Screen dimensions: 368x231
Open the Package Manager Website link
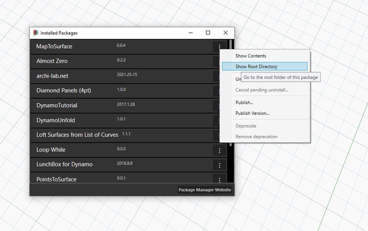[x=205, y=190]
